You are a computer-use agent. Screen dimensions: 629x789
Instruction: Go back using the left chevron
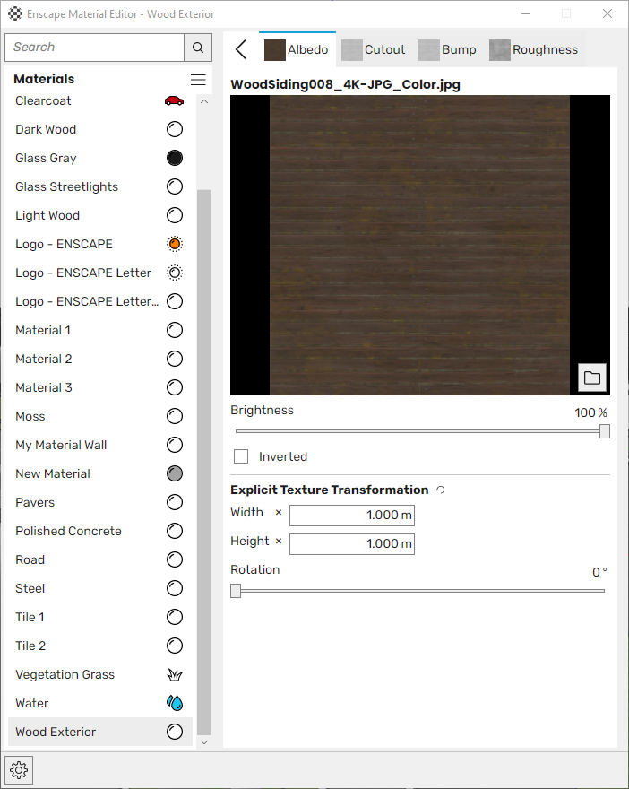coord(241,49)
